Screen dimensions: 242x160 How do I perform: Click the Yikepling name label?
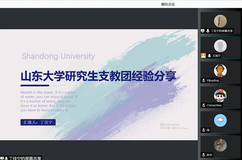213,80
